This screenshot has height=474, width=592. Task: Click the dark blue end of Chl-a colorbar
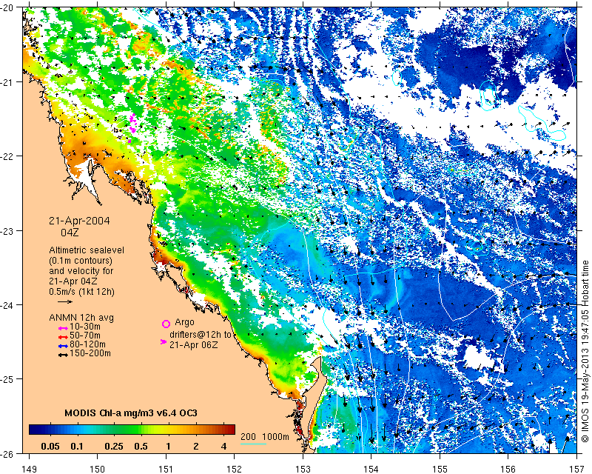click(x=36, y=430)
